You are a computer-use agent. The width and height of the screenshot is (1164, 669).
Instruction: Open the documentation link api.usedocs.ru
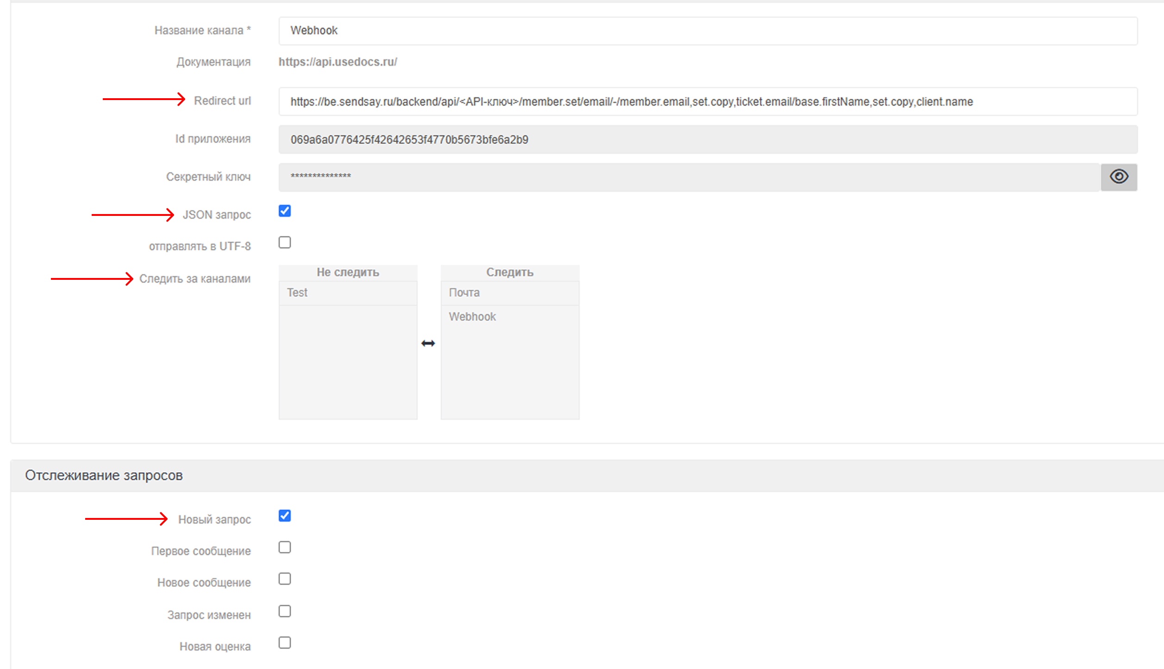337,61
